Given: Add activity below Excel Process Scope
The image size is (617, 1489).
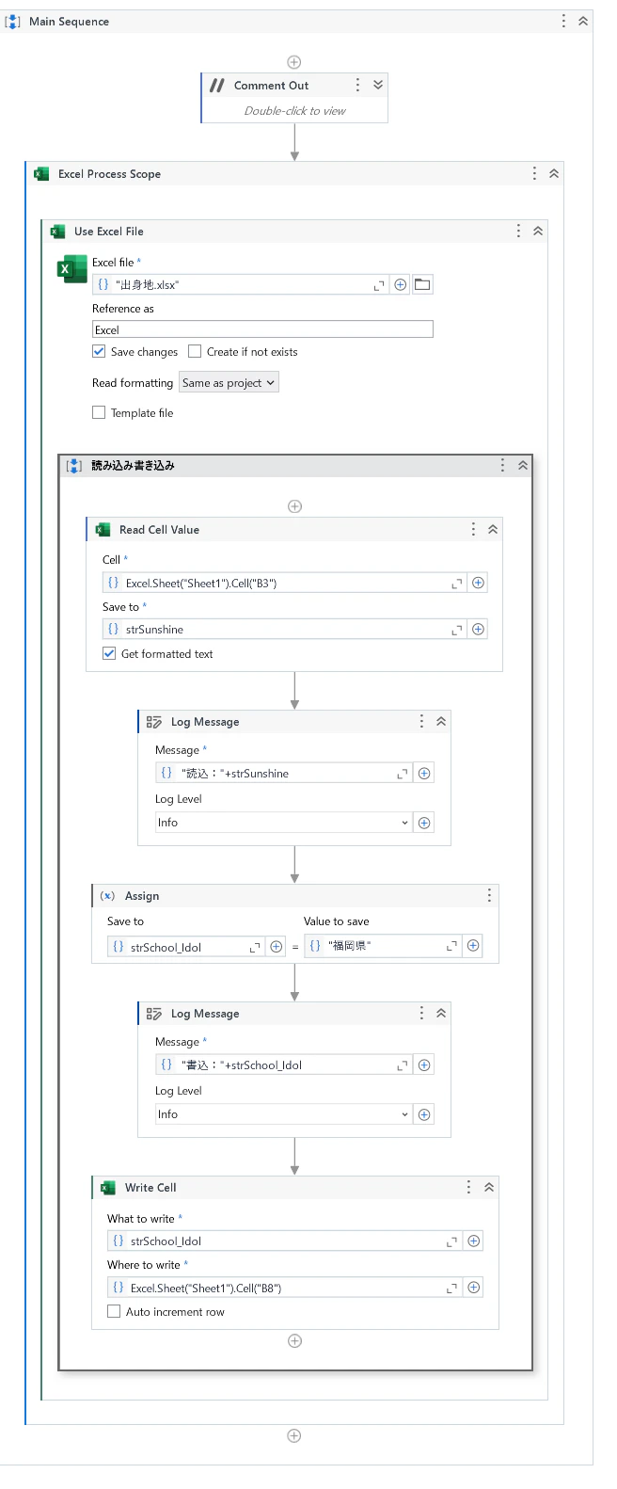Looking at the screenshot, I should (294, 1435).
